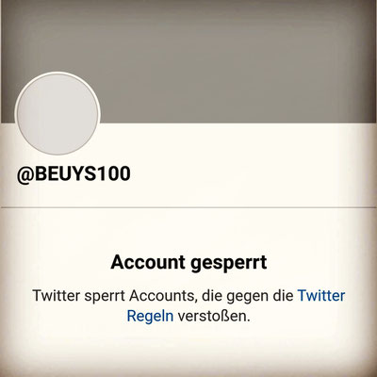Click the word Account in bold heading
The image size is (377, 377).
click(x=149, y=262)
